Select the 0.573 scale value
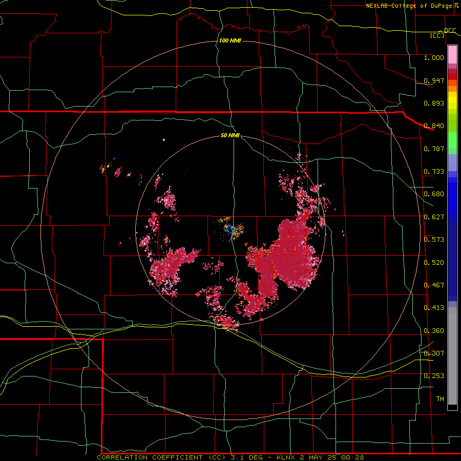The width and height of the screenshot is (461, 461). 434,240
